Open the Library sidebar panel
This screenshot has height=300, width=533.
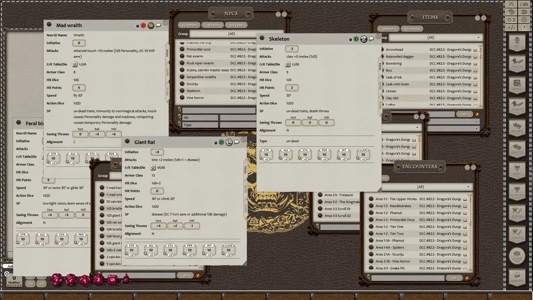pos(518,277)
